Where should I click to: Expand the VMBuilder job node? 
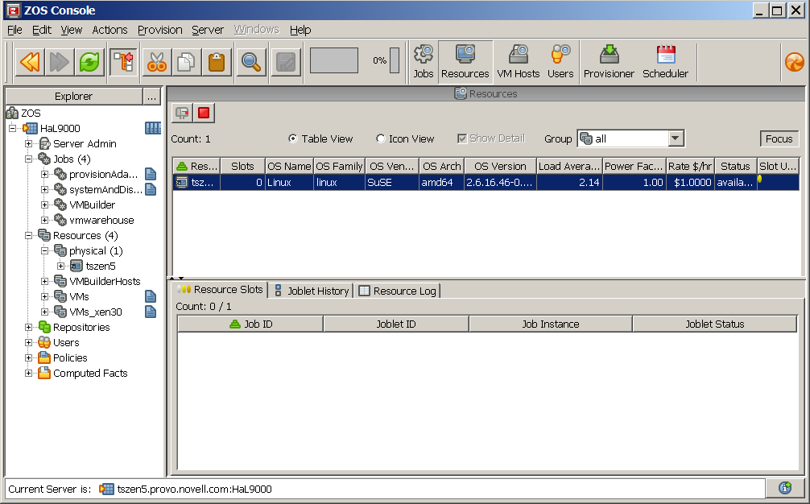pos(45,205)
